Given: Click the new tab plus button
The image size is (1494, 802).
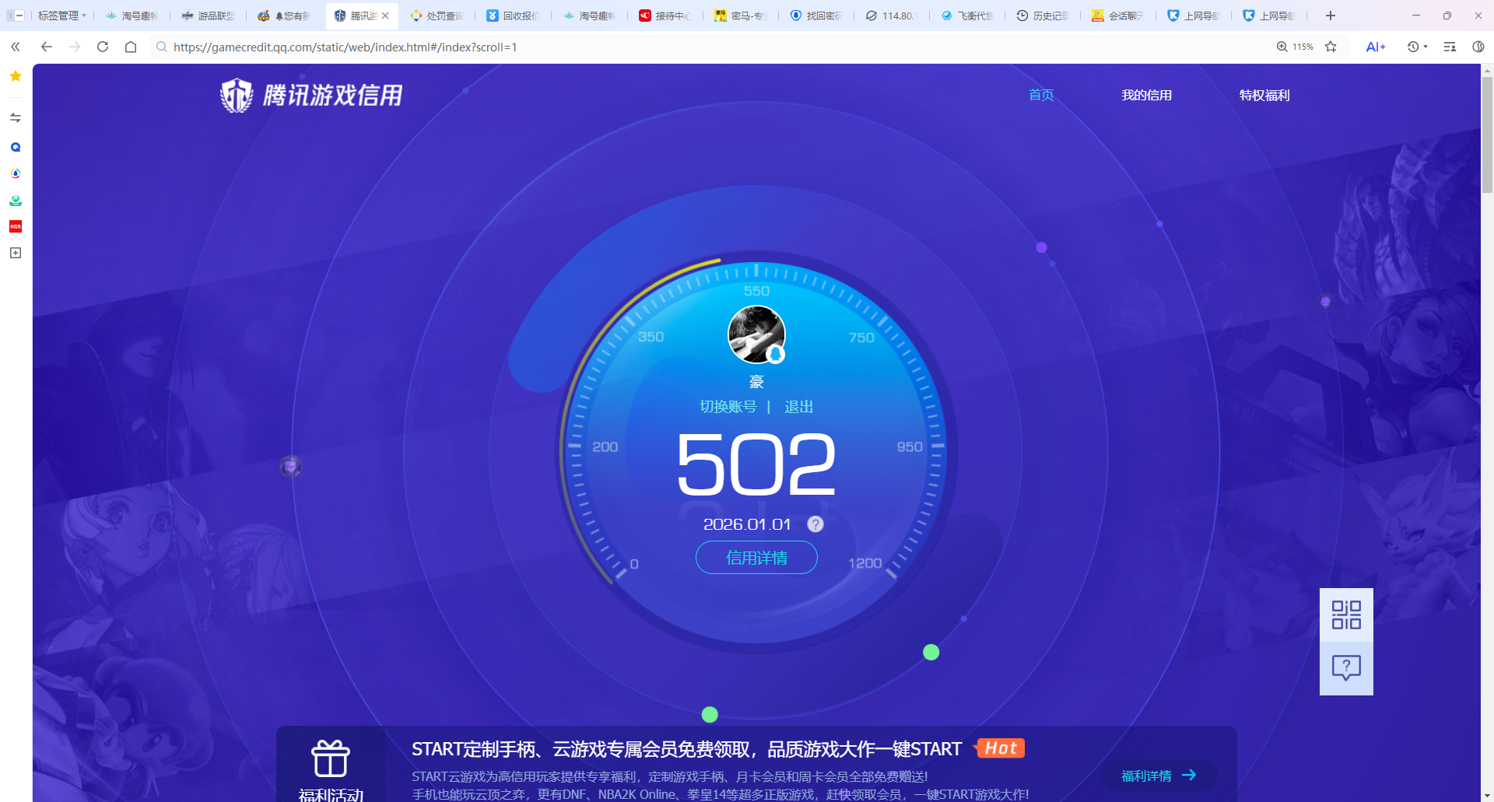Looking at the screenshot, I should [1330, 15].
